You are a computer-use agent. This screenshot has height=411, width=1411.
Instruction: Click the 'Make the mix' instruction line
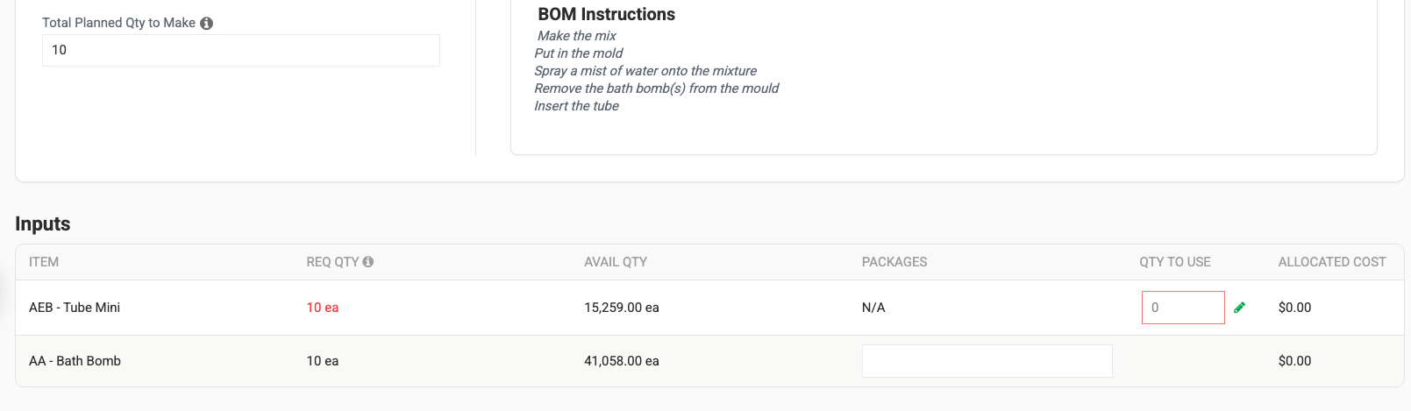(x=577, y=36)
